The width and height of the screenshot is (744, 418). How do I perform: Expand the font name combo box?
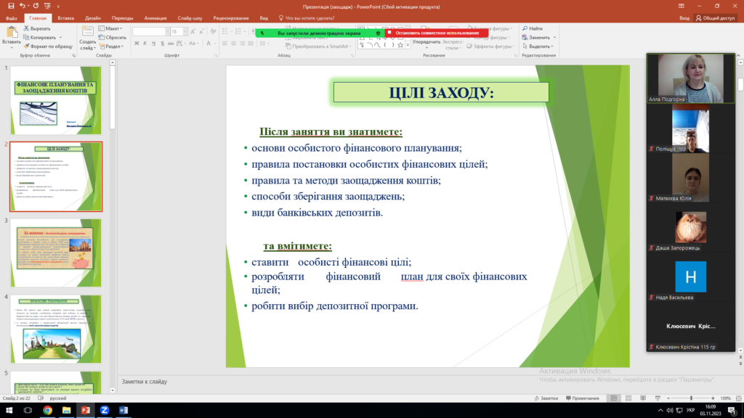click(167, 31)
